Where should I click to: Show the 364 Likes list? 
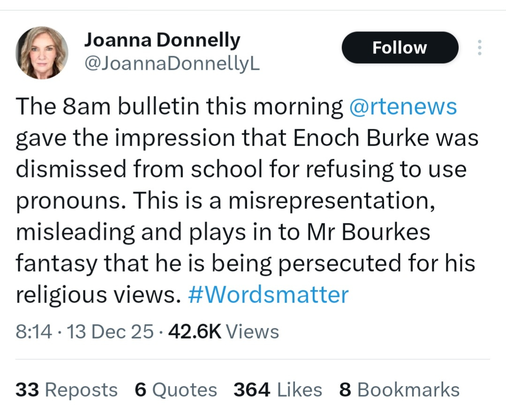278,390
